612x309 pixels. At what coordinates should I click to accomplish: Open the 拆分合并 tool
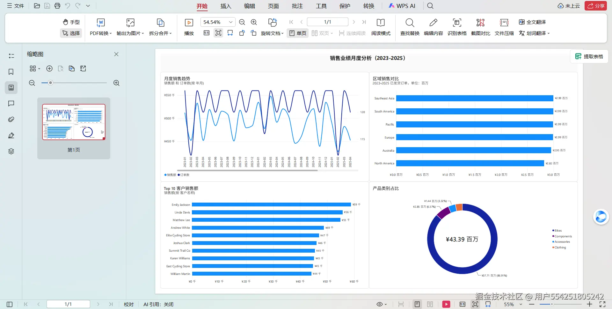coord(160,27)
